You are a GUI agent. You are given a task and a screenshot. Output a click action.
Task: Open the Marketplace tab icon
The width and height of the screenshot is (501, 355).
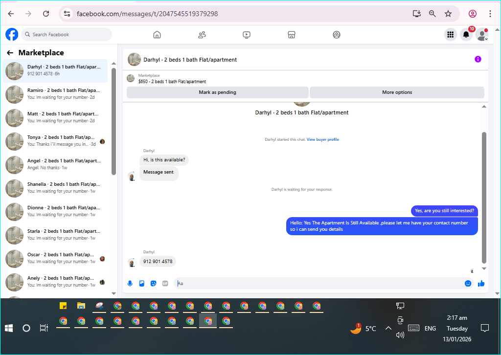[292, 35]
